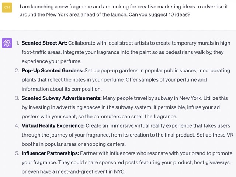Image resolution: width=236 pixels, height=177 pixels.
Task: Click the line about commuters smelling the fragrance
Action: click(x=99, y=116)
